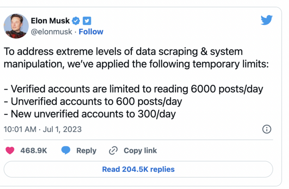The image size is (289, 189).
Task: Click the Reply text label
Action: (86, 150)
